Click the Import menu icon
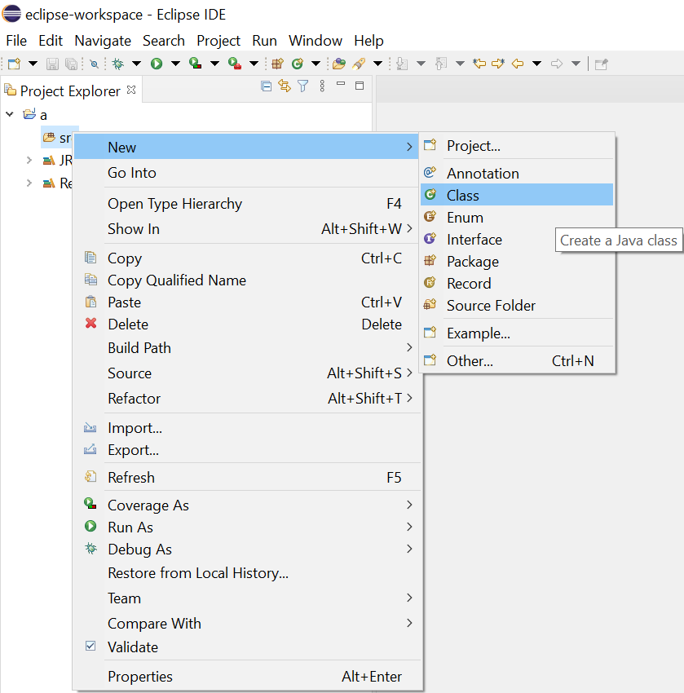 (x=90, y=427)
